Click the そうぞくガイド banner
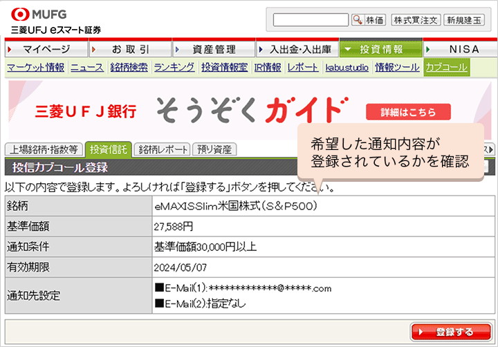 pos(249,109)
